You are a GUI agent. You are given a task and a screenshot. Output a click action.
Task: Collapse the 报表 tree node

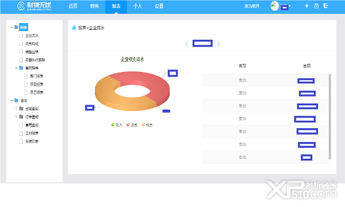pos(11,27)
